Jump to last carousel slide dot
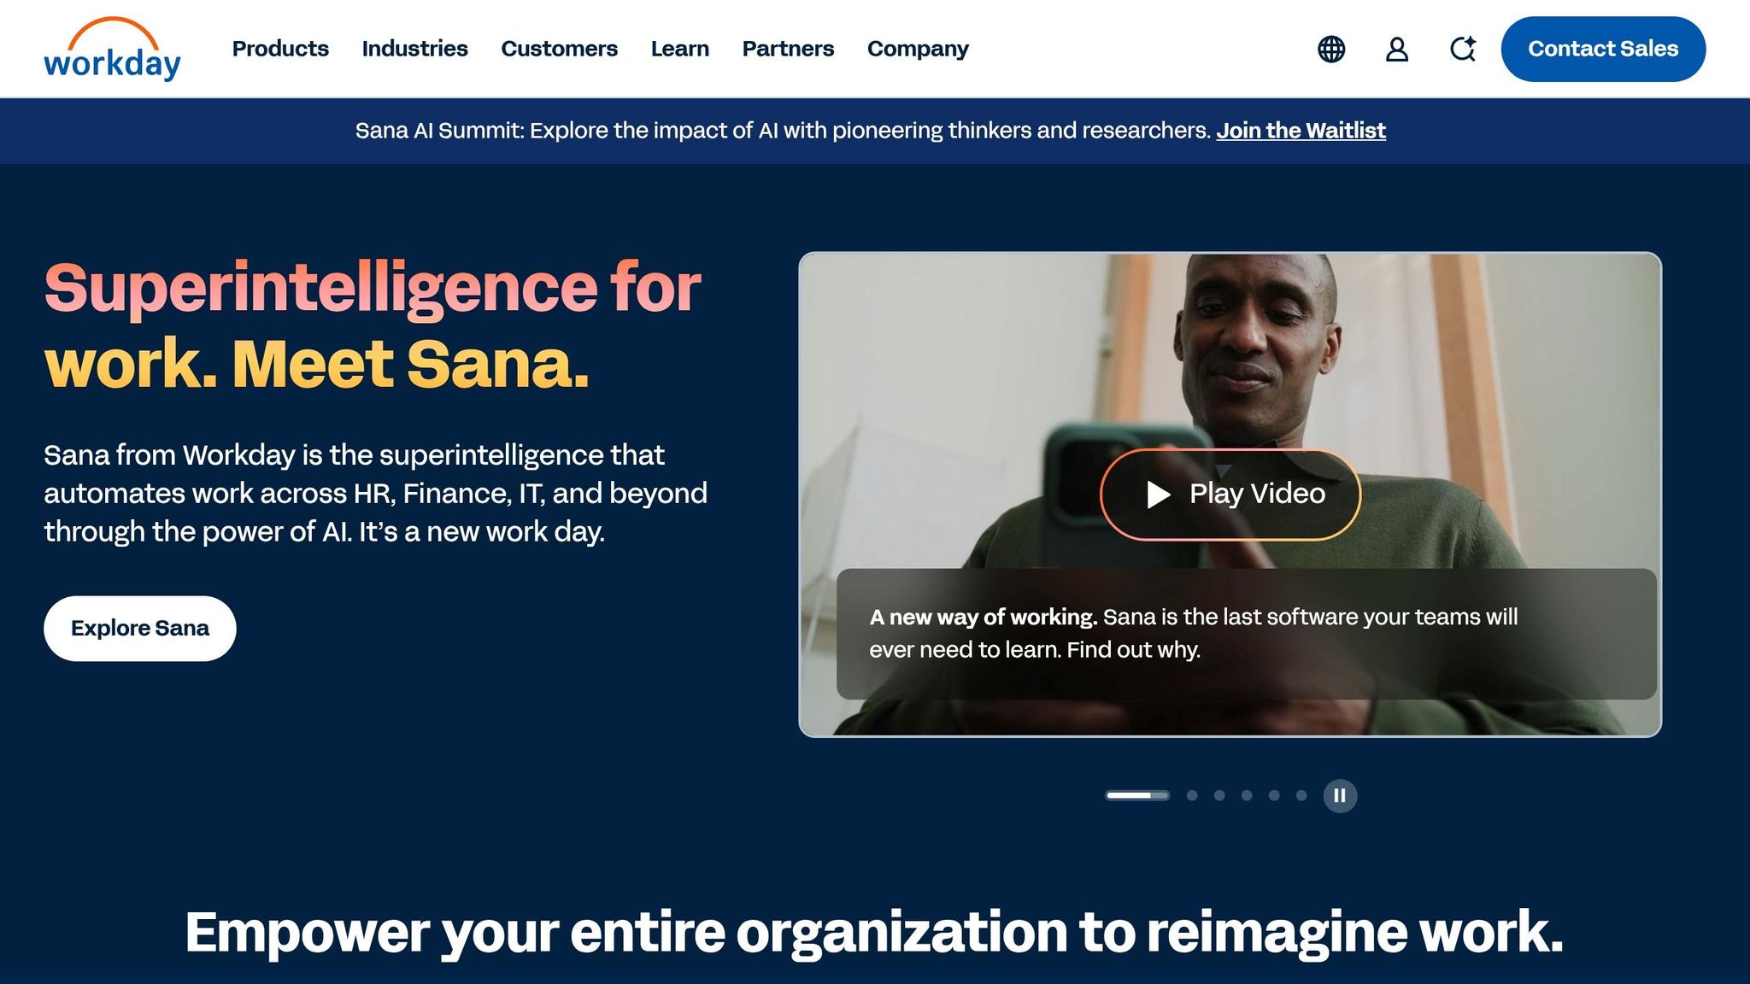The image size is (1750, 984). click(1301, 795)
